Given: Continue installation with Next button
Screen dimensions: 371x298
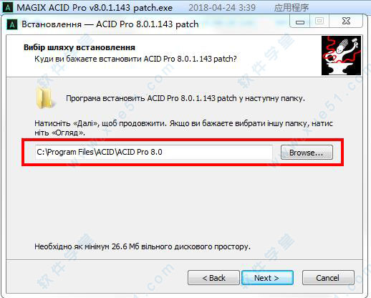Looking at the screenshot, I should coord(267,278).
